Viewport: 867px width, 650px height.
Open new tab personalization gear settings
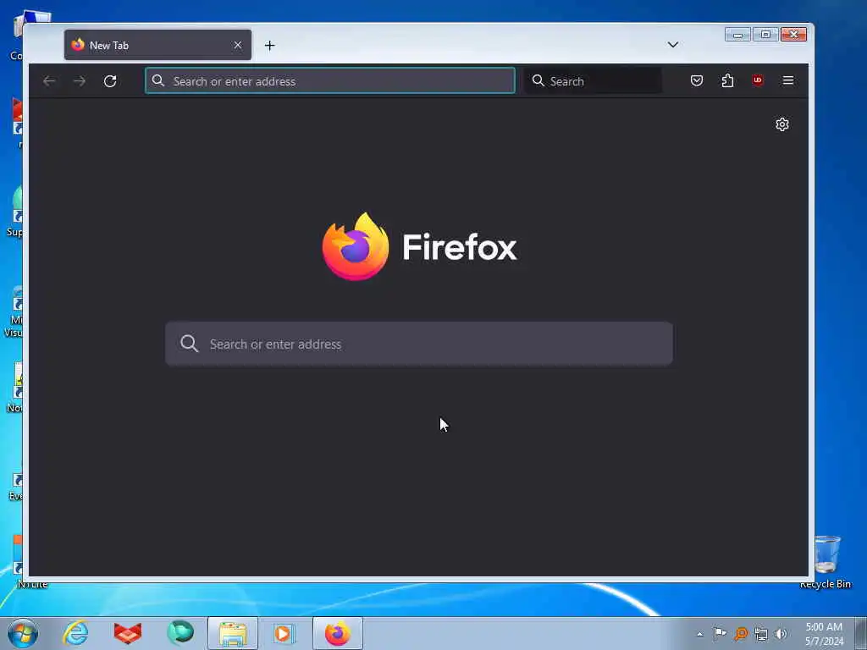(781, 124)
